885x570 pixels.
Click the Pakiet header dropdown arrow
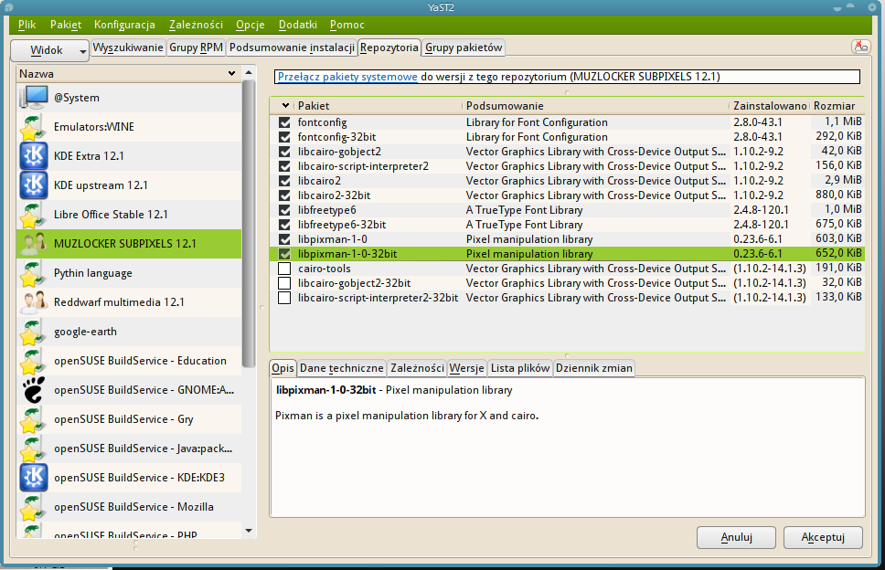pos(283,105)
